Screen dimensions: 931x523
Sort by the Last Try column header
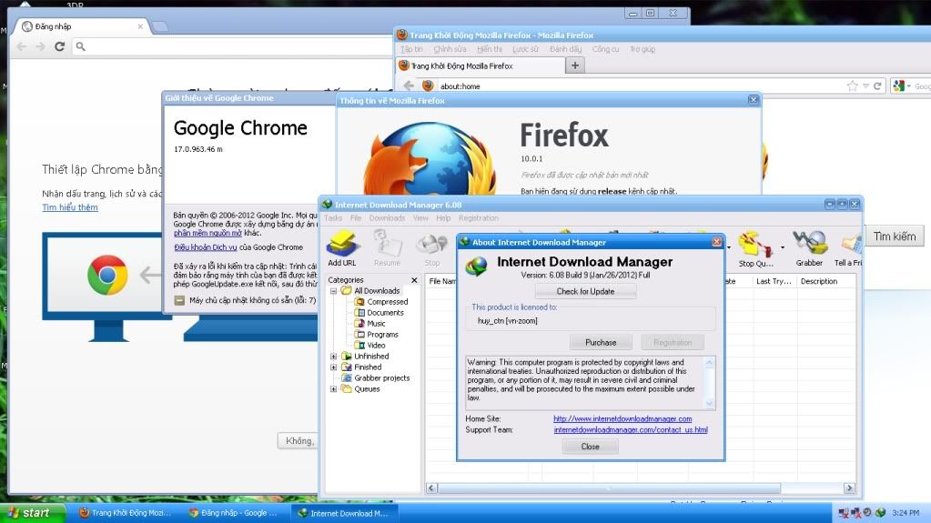774,281
